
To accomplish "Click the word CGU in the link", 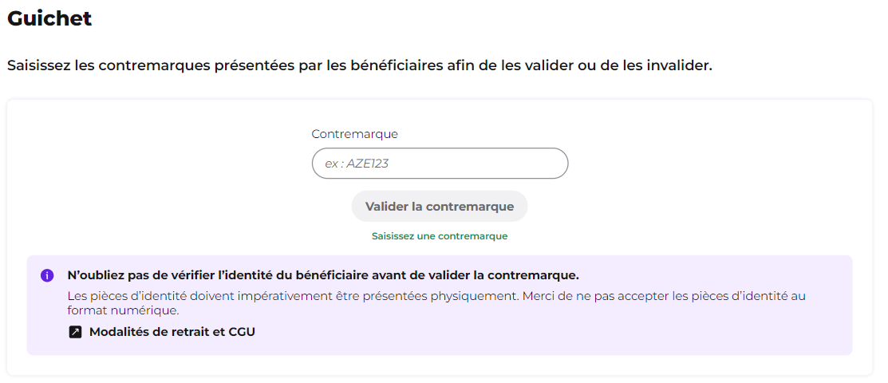I will [242, 332].
